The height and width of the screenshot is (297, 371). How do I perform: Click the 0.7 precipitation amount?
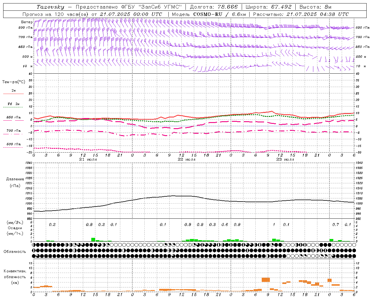pyautogui.click(x=336, y=224)
